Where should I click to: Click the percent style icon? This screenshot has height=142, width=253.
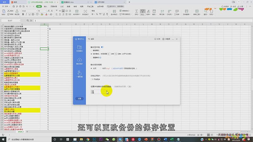click(97, 14)
